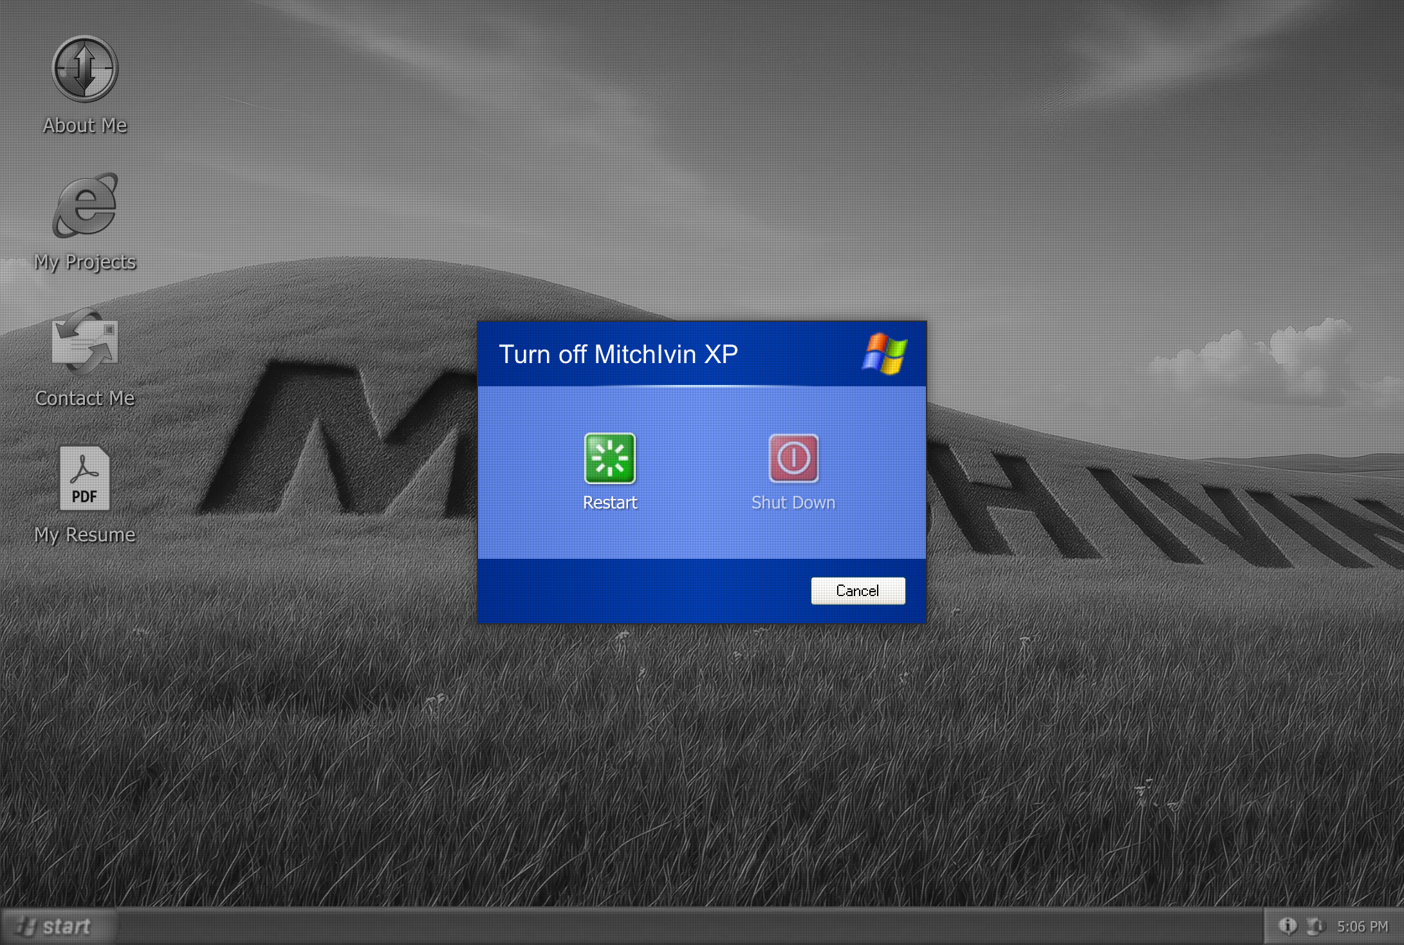The image size is (1404, 945).
Task: Open the My Projects Internet Explorer icon
Action: (85, 205)
